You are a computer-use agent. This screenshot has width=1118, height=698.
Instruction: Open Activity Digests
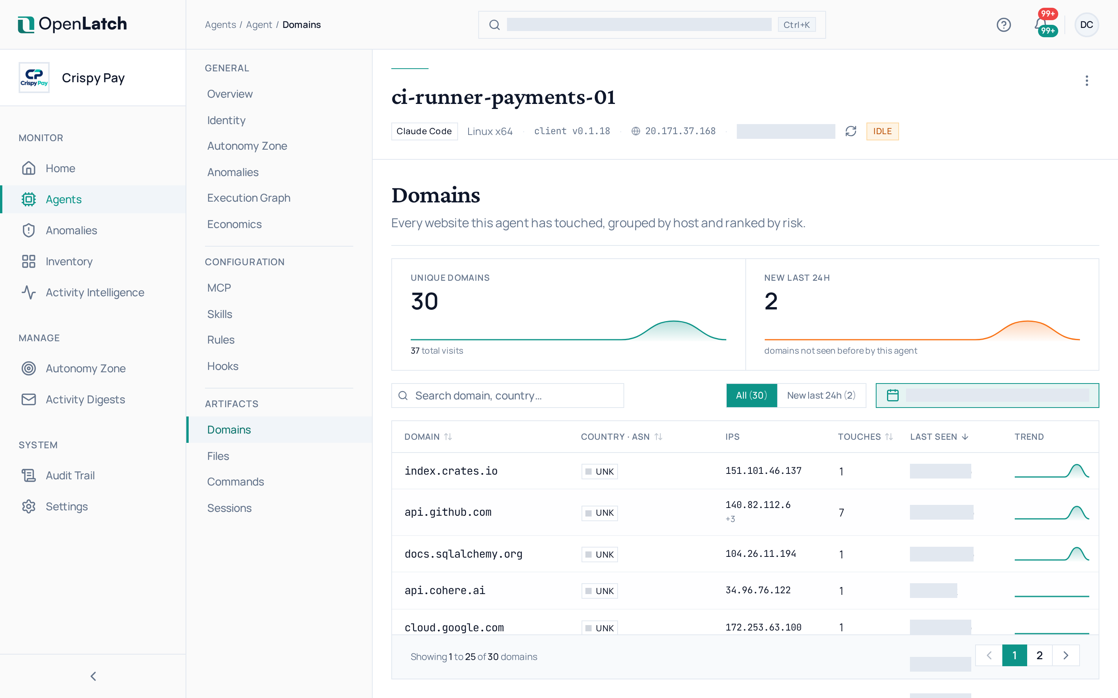[93, 399]
